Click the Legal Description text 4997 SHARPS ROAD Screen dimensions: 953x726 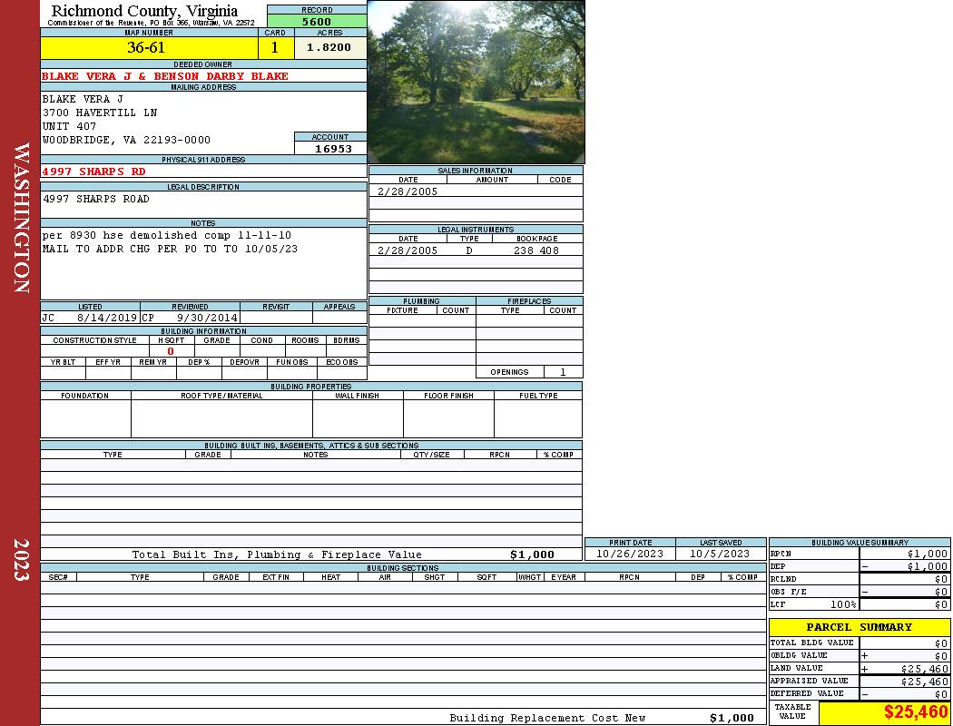point(96,199)
